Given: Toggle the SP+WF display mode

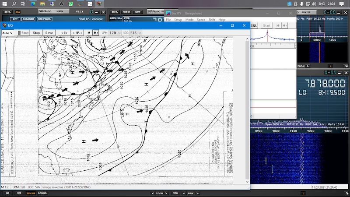Looking at the screenshot, I should click(31, 193).
